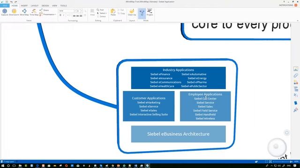The image size is (300, 168).
Task: Toggle bold formatting
Action: point(60,15)
